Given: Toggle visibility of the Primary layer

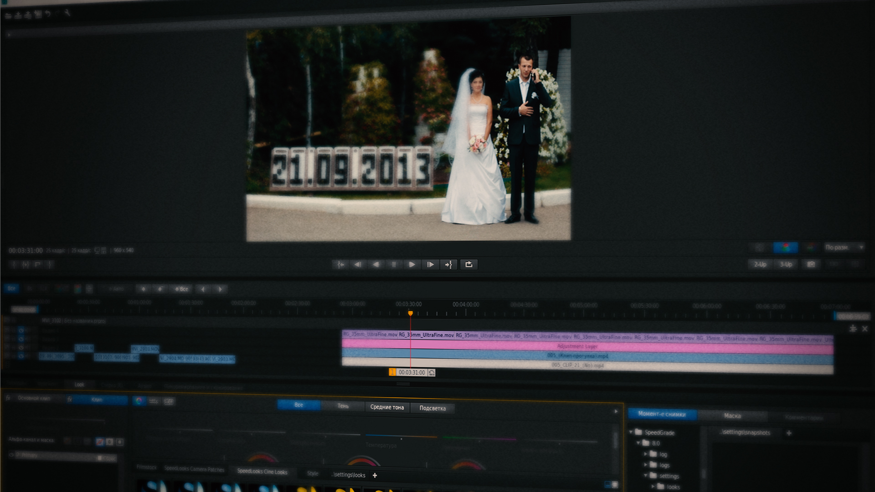Looking at the screenshot, I should (12, 455).
